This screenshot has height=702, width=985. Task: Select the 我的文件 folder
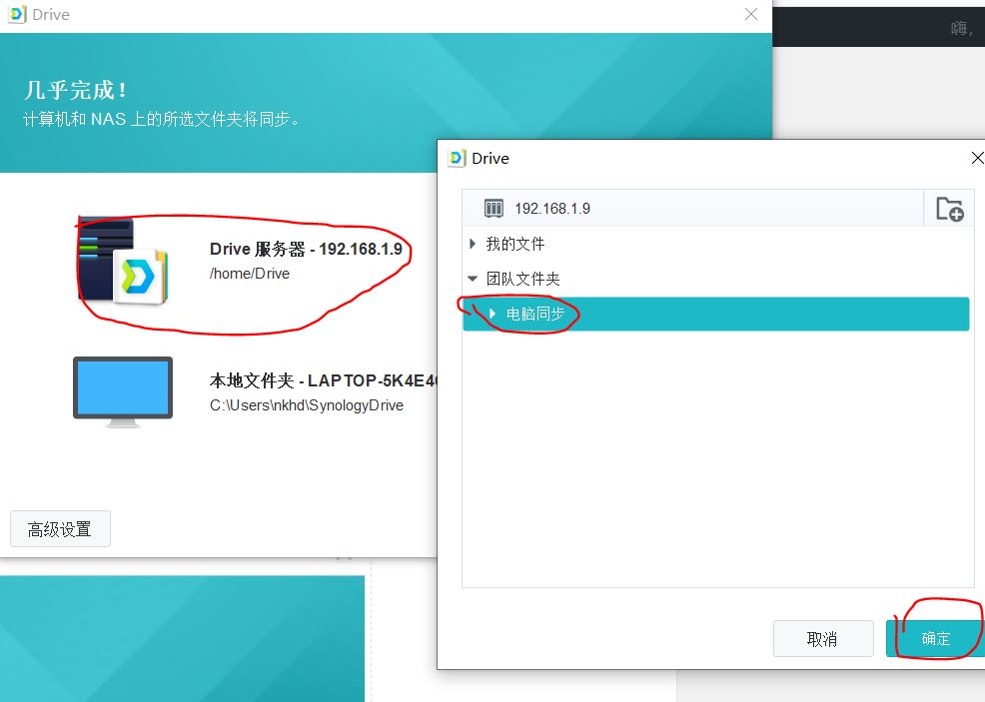pyautogui.click(x=515, y=244)
